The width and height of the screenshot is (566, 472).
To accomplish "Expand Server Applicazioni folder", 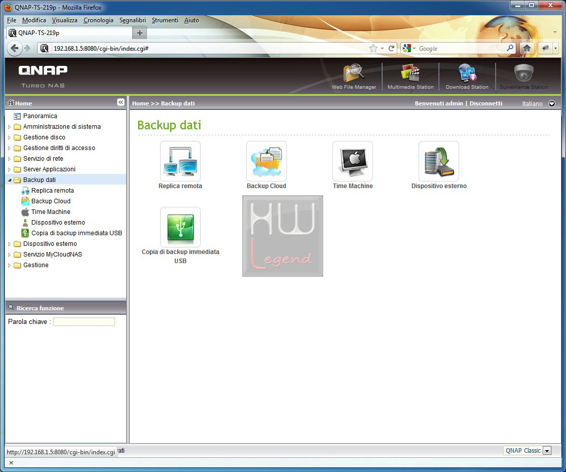I will click(x=10, y=169).
